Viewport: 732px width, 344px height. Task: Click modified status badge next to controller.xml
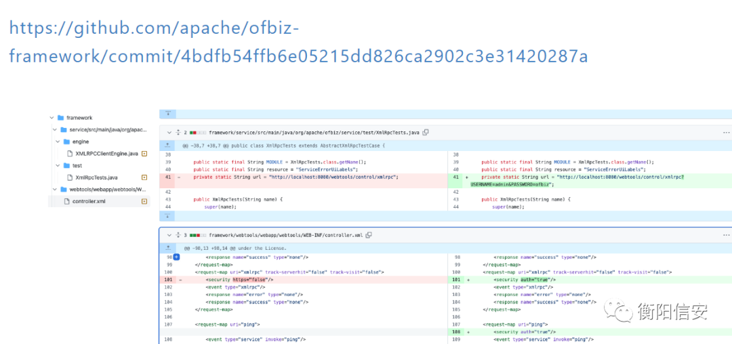coord(144,201)
